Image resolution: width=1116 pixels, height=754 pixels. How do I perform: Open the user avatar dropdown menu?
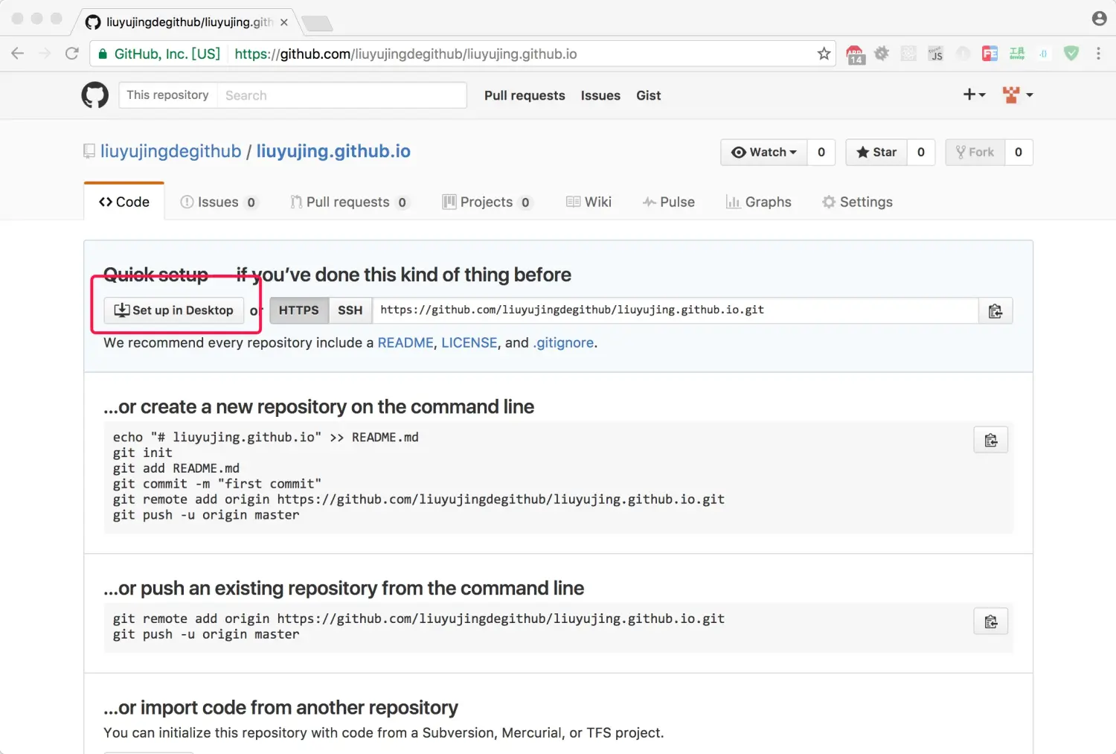(x=1018, y=95)
